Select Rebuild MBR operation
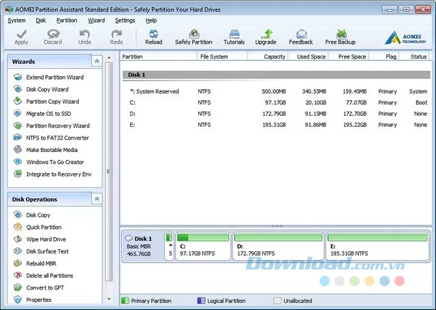Image resolution: width=436 pixels, height=310 pixels. [x=35, y=263]
